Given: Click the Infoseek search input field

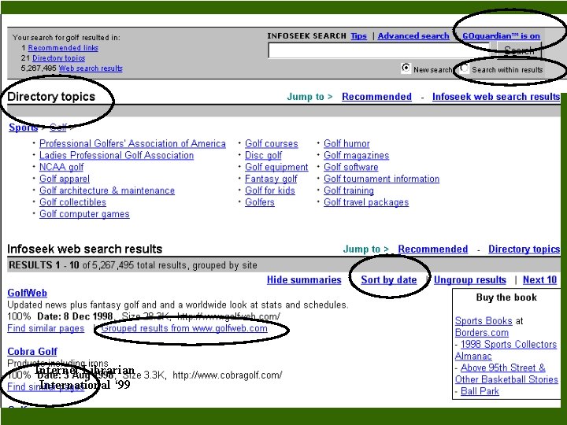Looking at the screenshot, I should click(x=379, y=50).
